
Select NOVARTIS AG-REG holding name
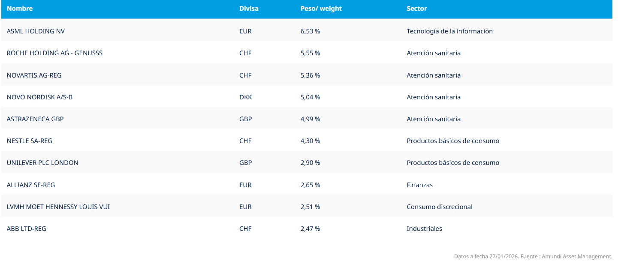tap(34, 75)
